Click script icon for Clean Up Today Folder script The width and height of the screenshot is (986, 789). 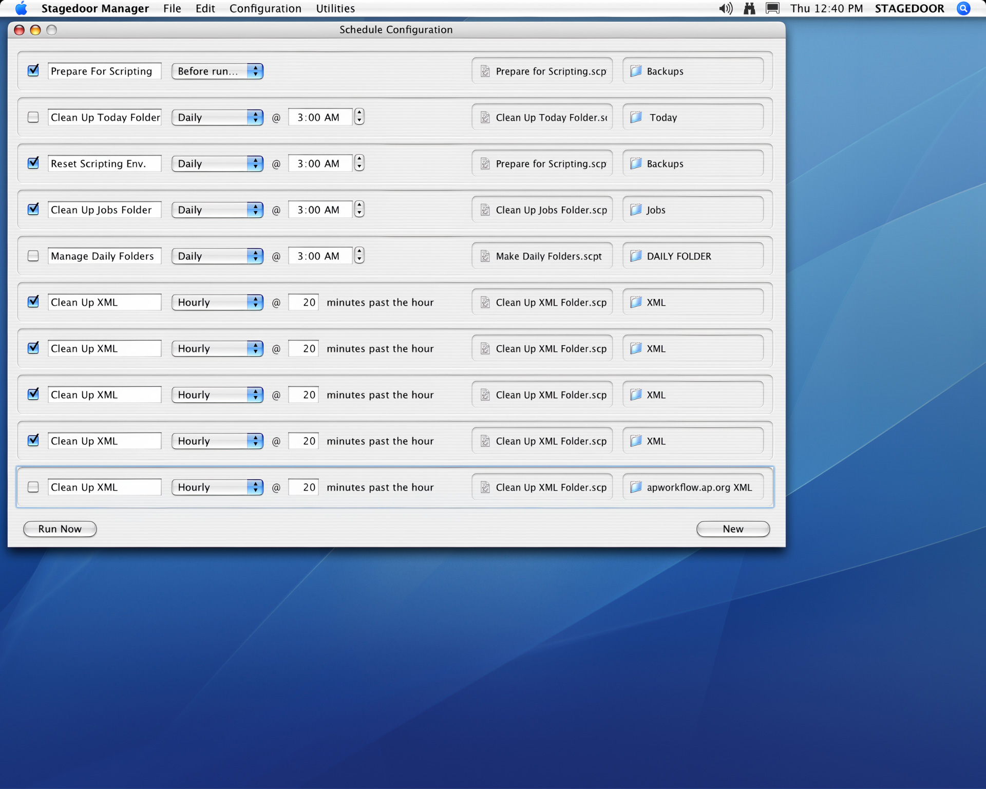[485, 117]
